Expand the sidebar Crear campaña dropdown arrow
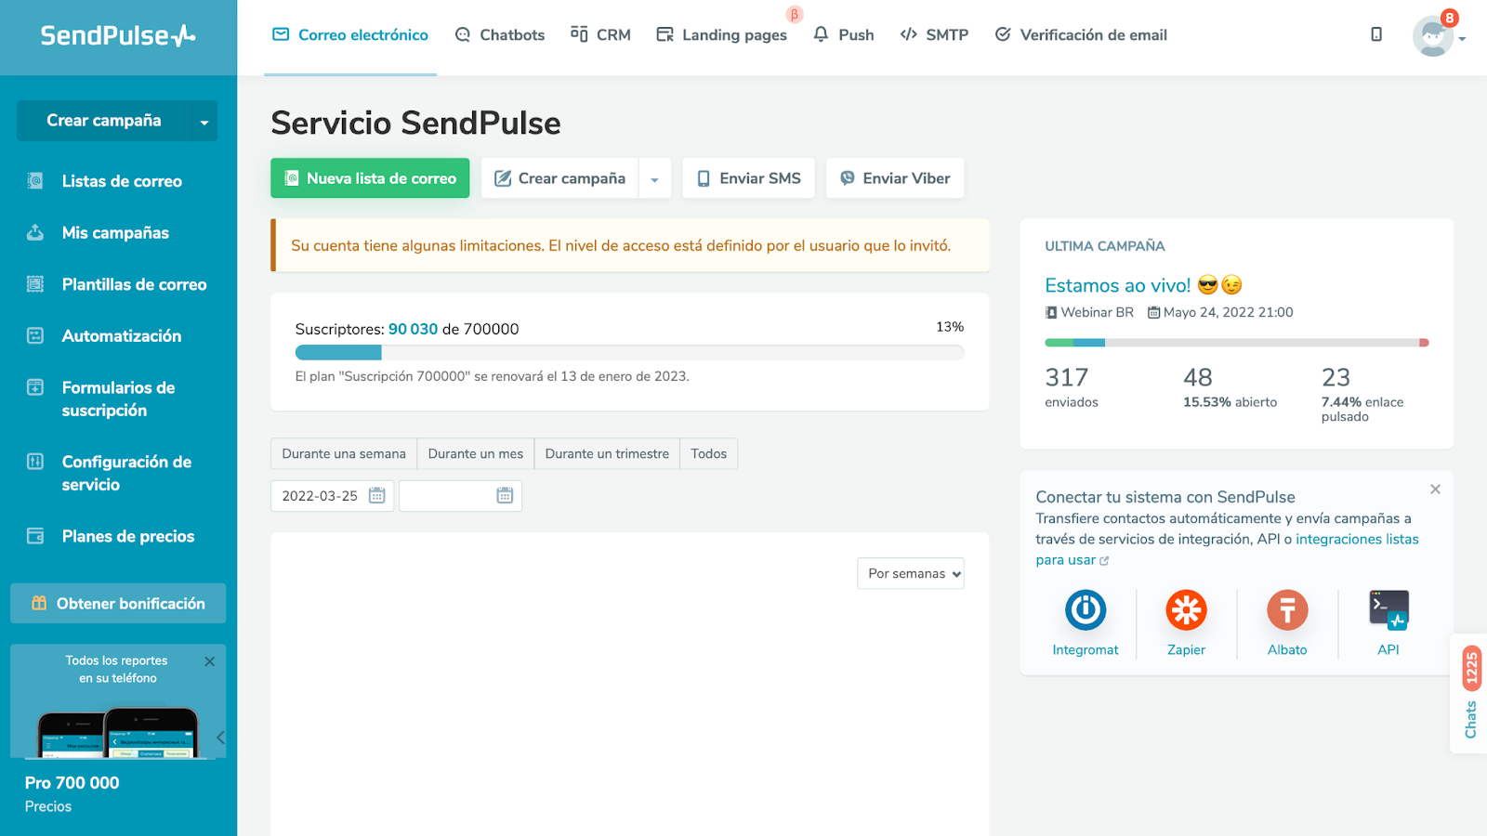Viewport: 1487px width, 836px height. (204, 122)
